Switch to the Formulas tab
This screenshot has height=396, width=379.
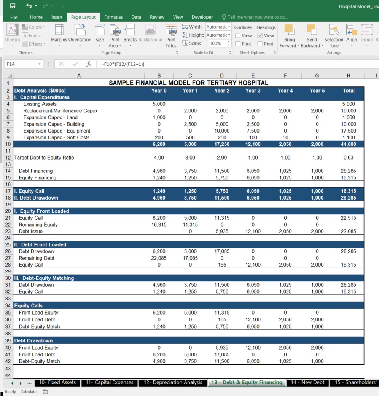click(x=113, y=17)
